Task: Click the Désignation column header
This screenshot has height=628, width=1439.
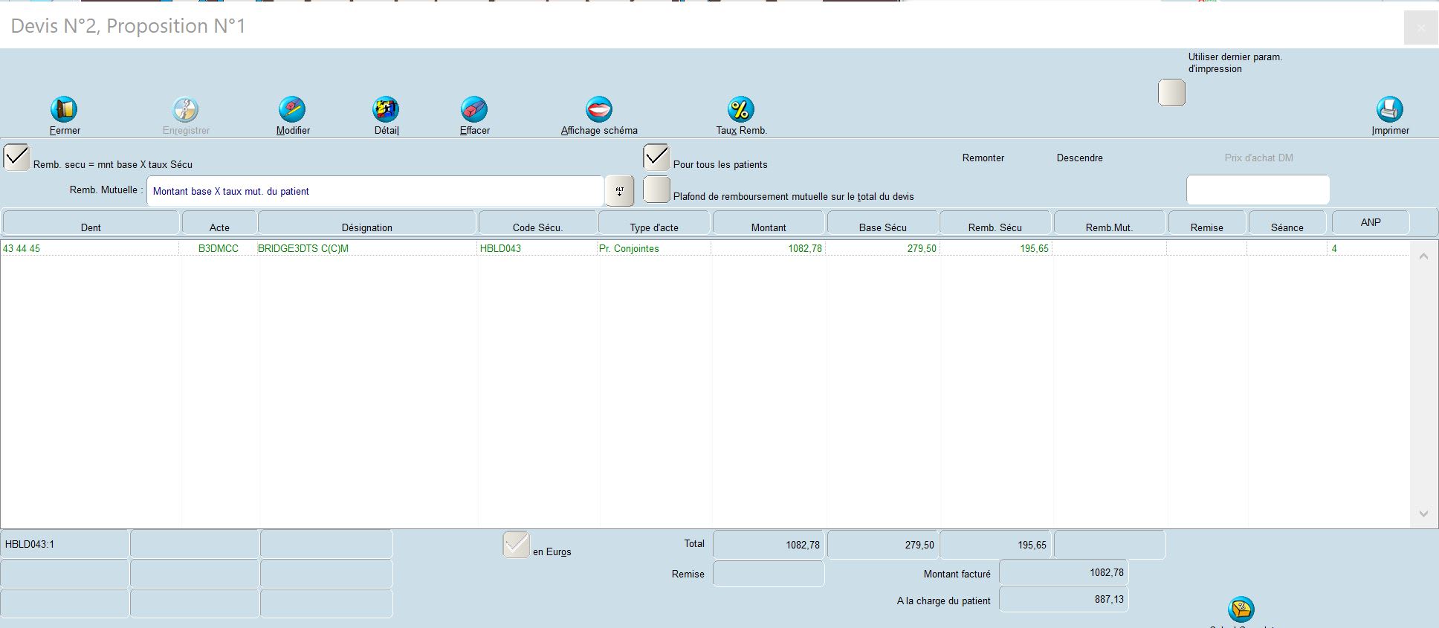Action: 367,223
